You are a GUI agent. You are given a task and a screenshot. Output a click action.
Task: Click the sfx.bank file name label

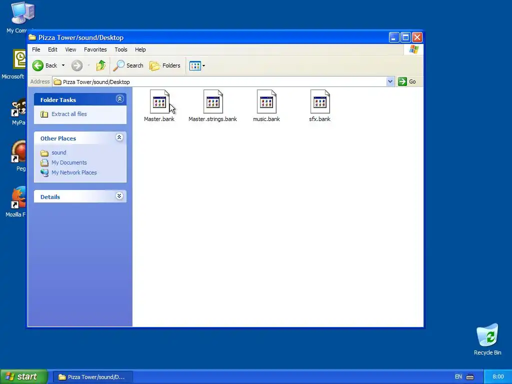coord(320,119)
